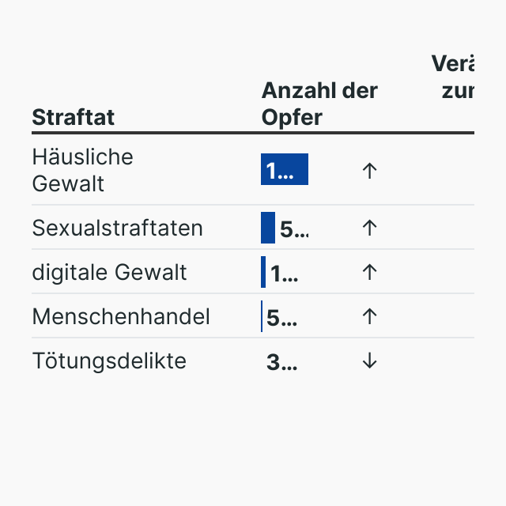The image size is (506, 506).
Task: Click the down arrow in Tötungsdelikte row
Action: (x=369, y=361)
